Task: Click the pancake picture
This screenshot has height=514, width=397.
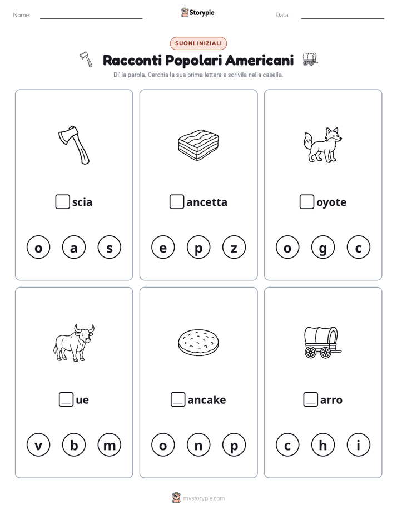Action: (x=198, y=343)
